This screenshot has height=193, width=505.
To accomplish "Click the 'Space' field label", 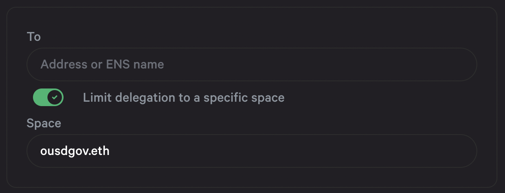I will click(x=44, y=123).
